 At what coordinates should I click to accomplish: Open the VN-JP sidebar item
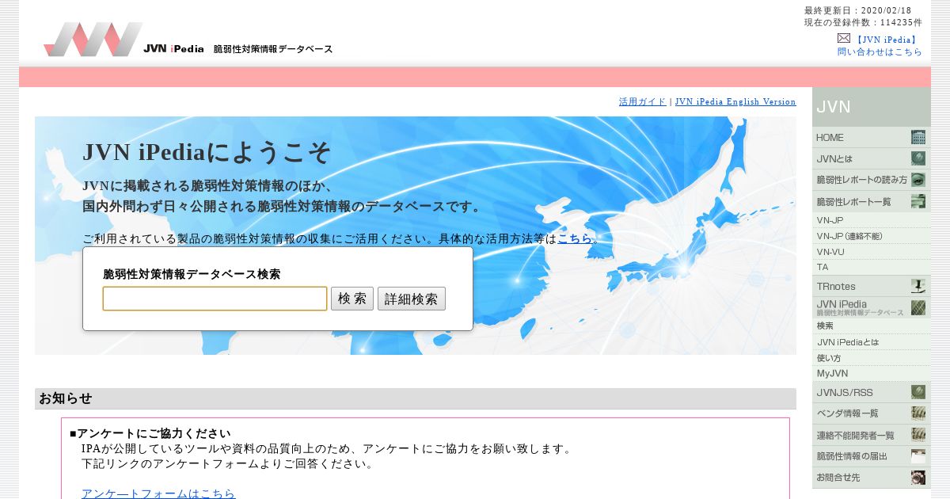(x=871, y=220)
